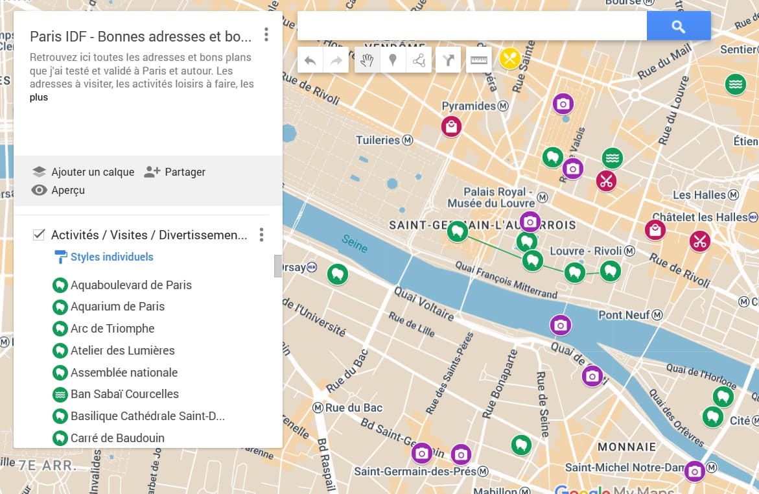Expand the description with the plus link

[39, 97]
